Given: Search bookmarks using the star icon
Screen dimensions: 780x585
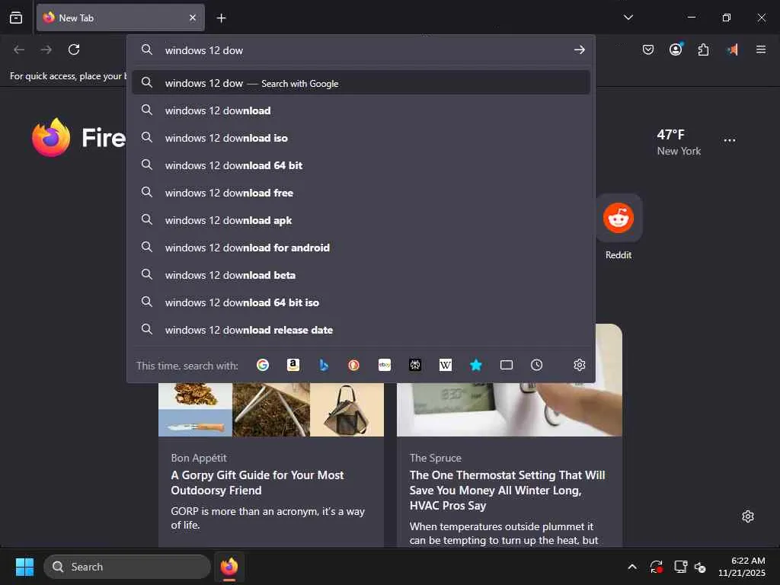Looking at the screenshot, I should pos(476,365).
